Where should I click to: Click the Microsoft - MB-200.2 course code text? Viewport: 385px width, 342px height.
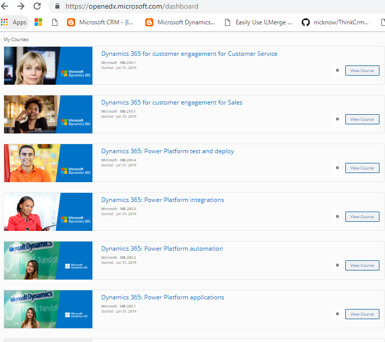point(118,257)
